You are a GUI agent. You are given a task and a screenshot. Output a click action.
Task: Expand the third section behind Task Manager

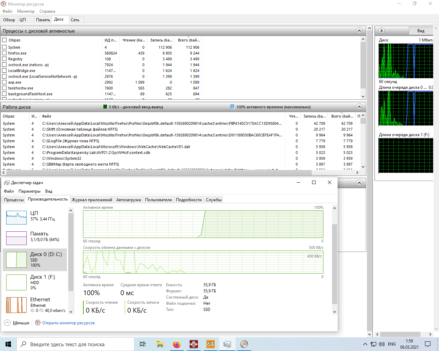359,183
